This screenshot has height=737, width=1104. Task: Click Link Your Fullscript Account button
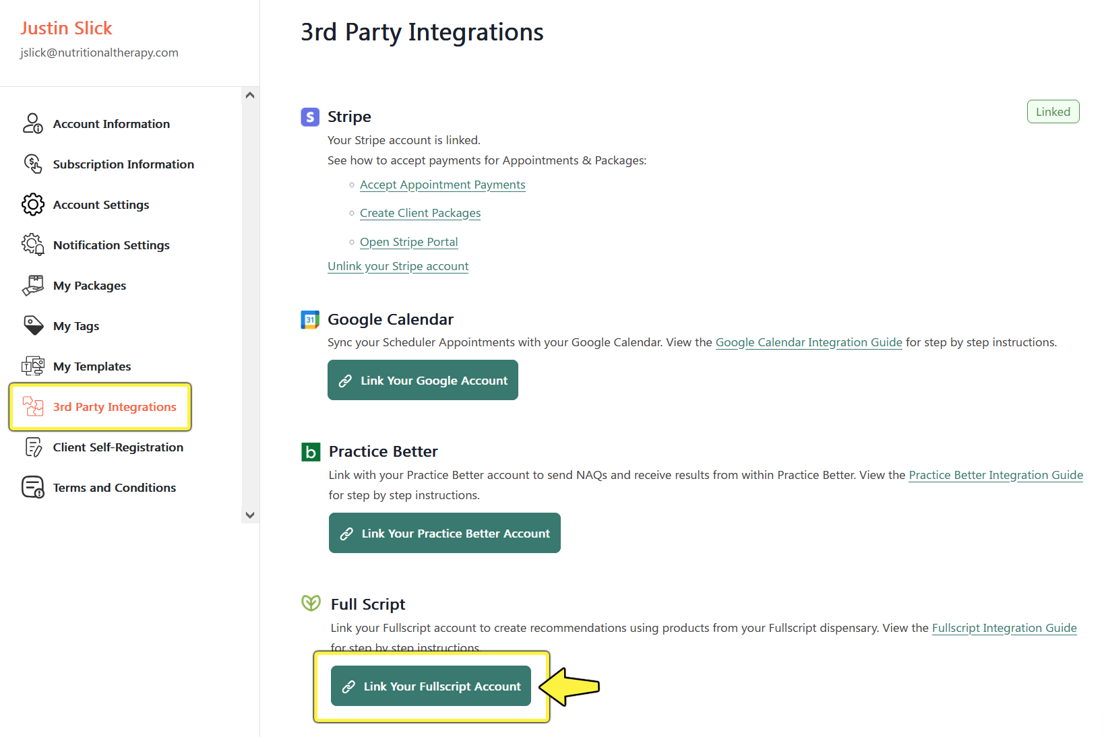[431, 686]
